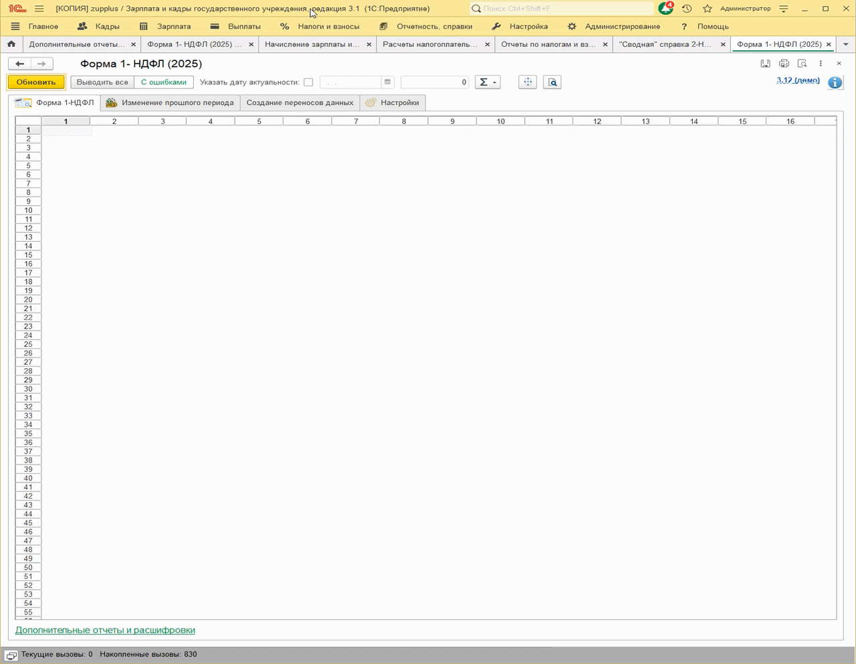Click into the relevance date input field
Image resolution: width=856 pixels, height=664 pixels.
point(350,82)
